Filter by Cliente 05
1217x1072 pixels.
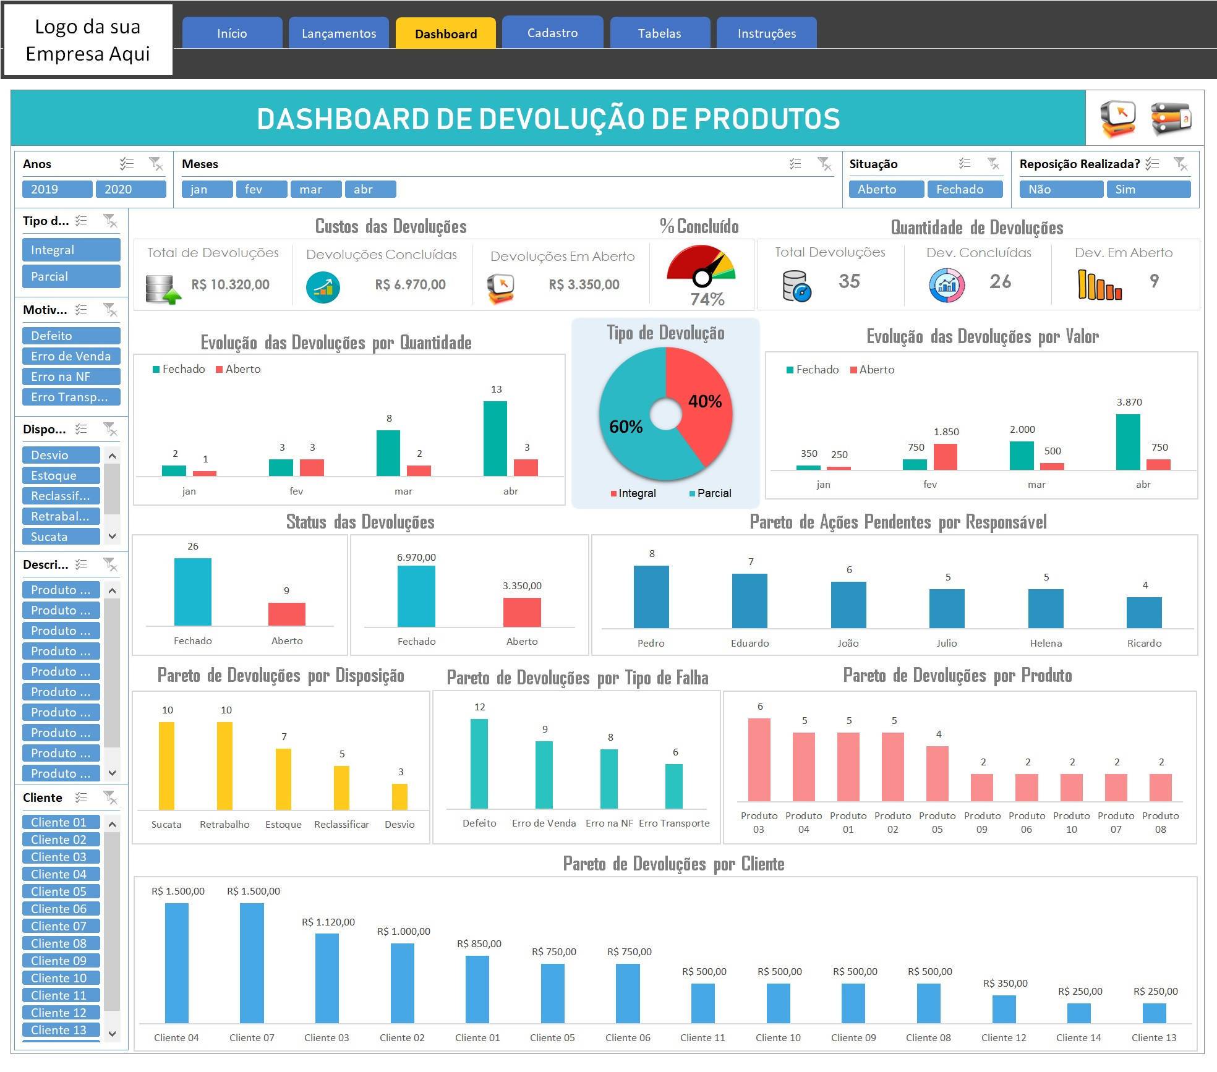pos(62,891)
